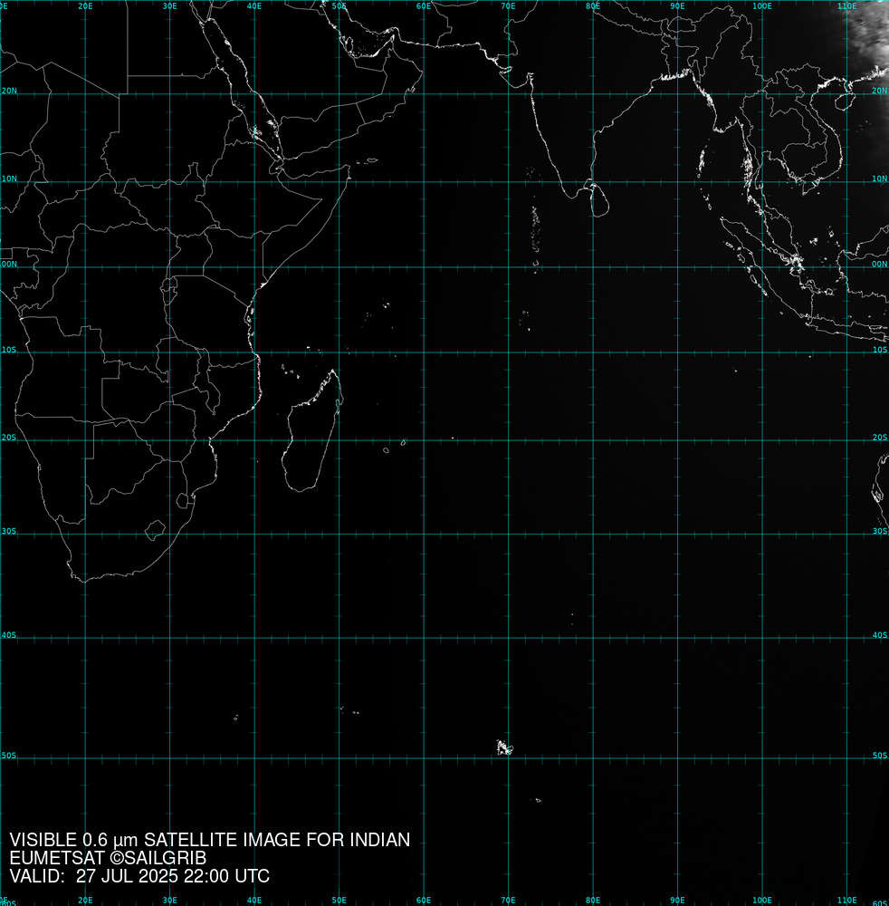The image size is (889, 906).
Task: Click the left-side 30S latitude label
Action: [x=9, y=532]
